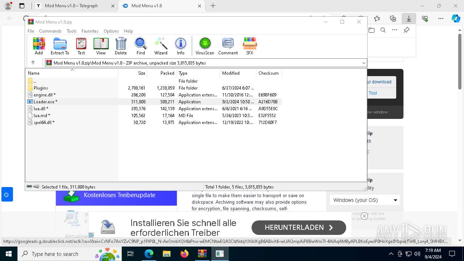Click the A216D78B checksum cell

point(268,102)
